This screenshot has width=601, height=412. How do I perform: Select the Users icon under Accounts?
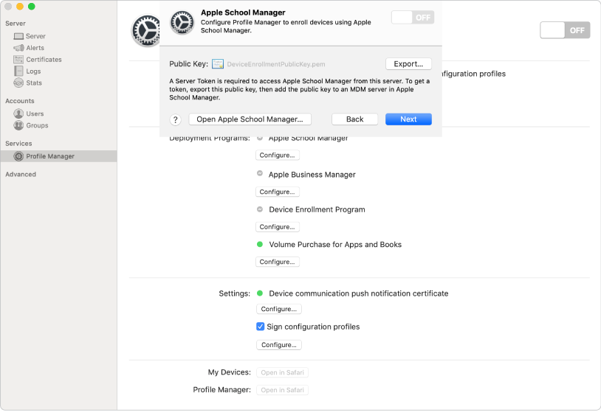point(19,114)
